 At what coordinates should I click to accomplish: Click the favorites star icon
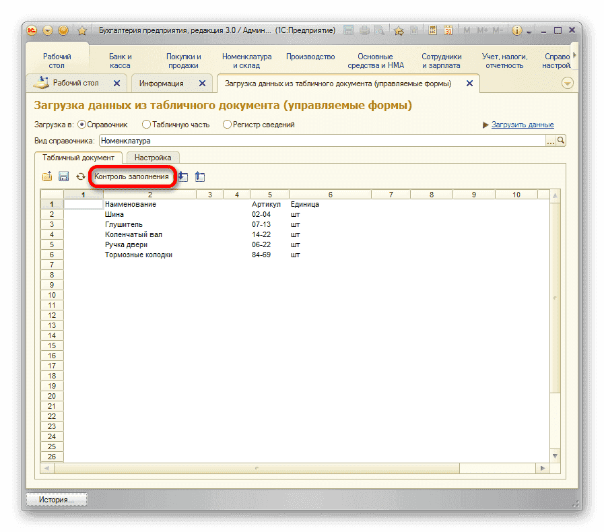click(82, 30)
